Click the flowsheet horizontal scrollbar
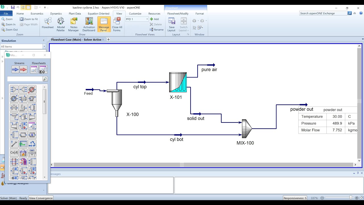364x205 pixels. click(204, 165)
